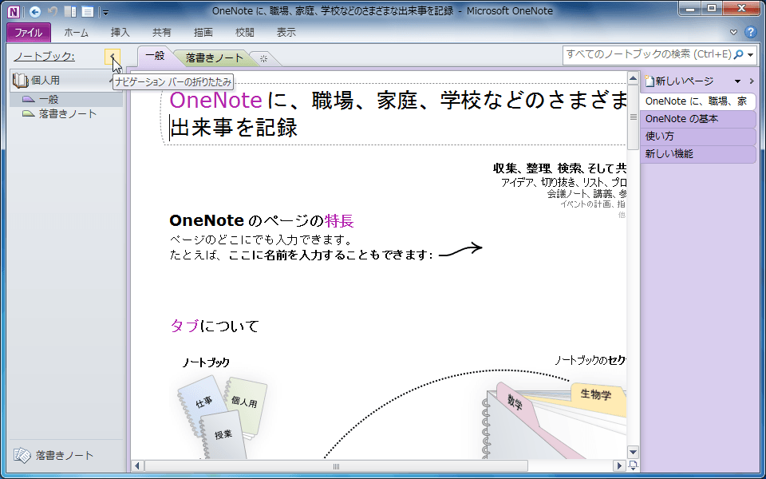Switch to the 落書きノート section tab
Screen dimensions: 766x479
click(x=215, y=58)
